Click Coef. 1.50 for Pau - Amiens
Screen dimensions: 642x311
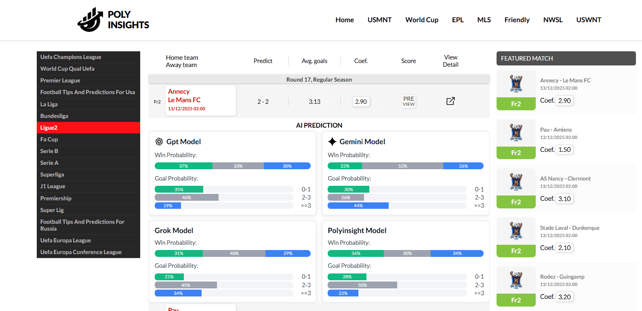(x=564, y=149)
